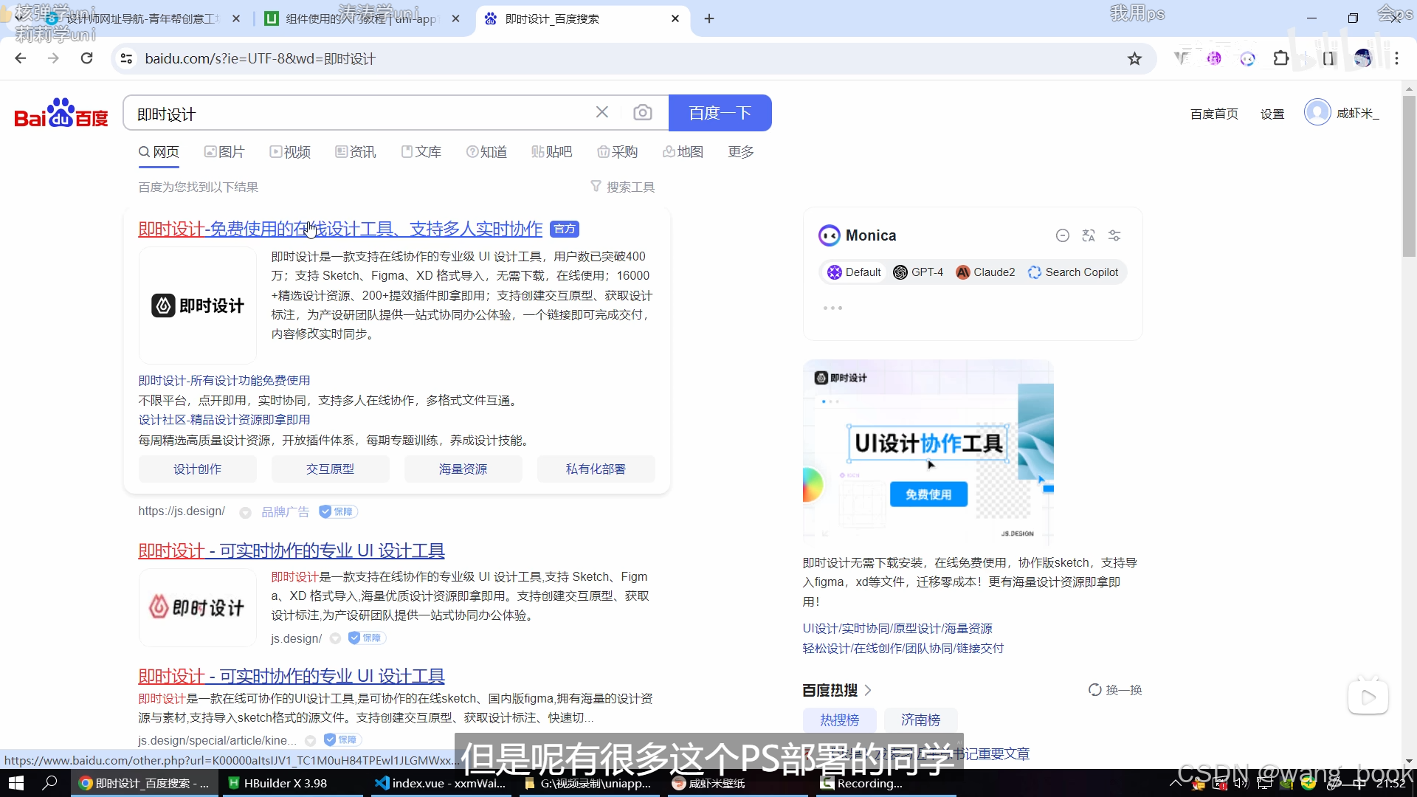This screenshot has width=1417, height=797.
Task: Select GPT-4 in Monica panel
Action: 918,272
